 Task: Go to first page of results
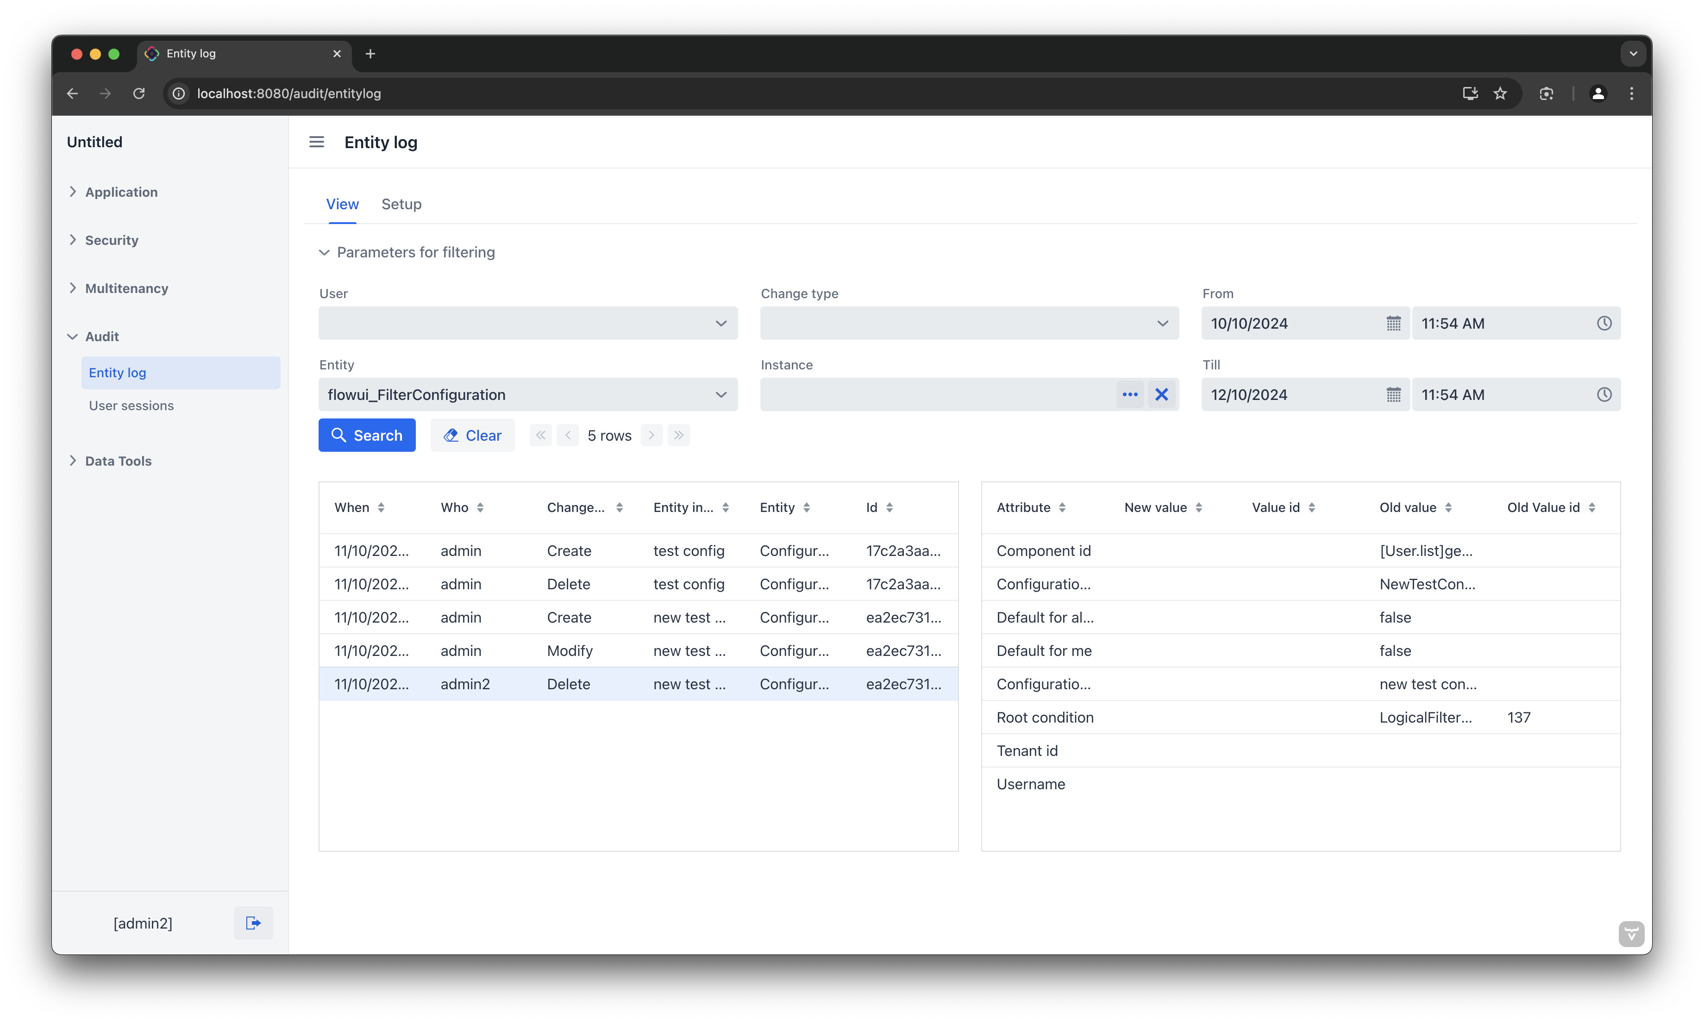(x=541, y=435)
